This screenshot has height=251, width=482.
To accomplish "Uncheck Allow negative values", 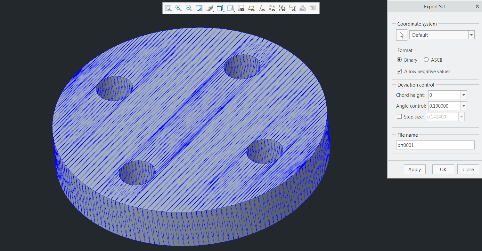I will 399,71.
